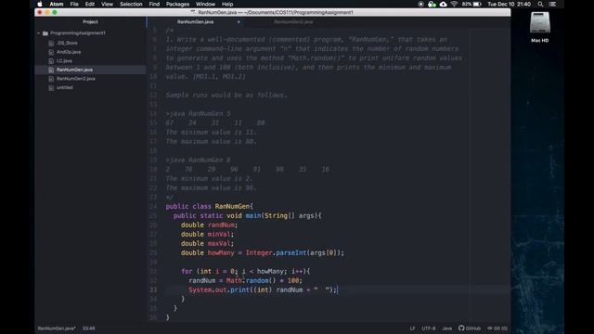The image size is (594, 334).
Task: Place cursor on 'double howMany' declaration line
Action: click(x=263, y=252)
